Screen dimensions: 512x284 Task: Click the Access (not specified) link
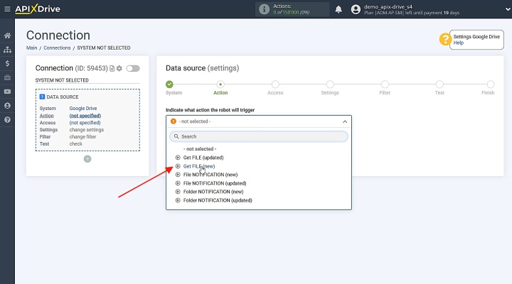(85, 123)
